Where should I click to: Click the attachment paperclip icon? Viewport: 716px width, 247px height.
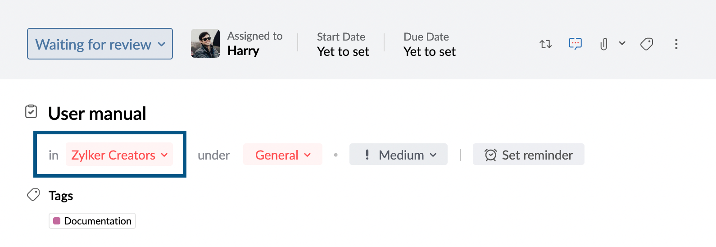(604, 44)
